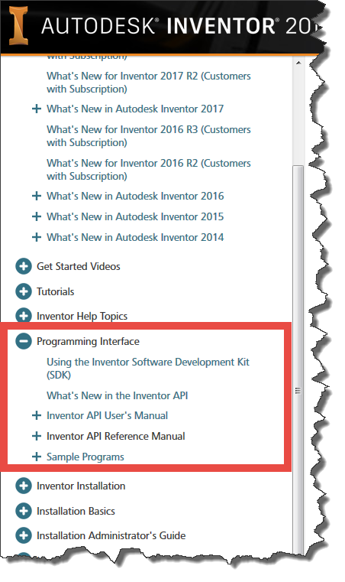Image resolution: width=345 pixels, height=582 pixels.
Task: Expand the Tutorials section plus icon
Action: (x=24, y=291)
